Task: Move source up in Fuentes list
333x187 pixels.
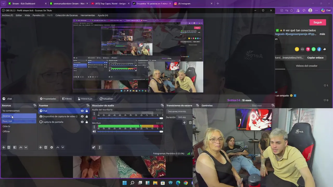Action: pyautogui.click(x=58, y=147)
